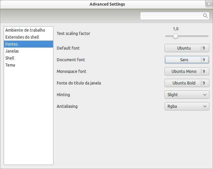Select Ambiente de trabalho category
The image size is (213, 169).
pos(25,30)
